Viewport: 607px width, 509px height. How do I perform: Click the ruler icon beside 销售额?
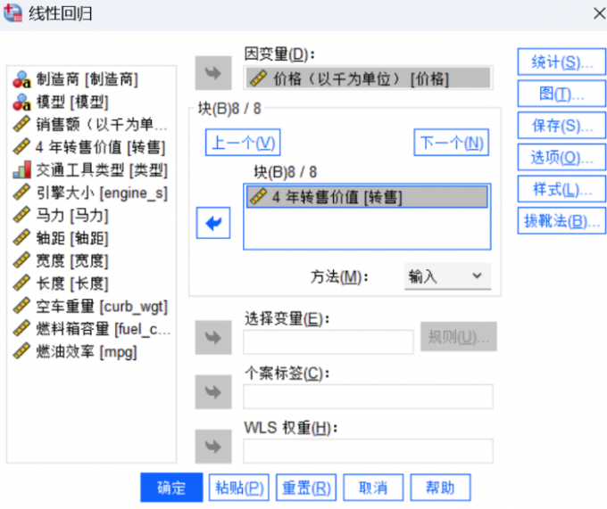[x=21, y=125]
